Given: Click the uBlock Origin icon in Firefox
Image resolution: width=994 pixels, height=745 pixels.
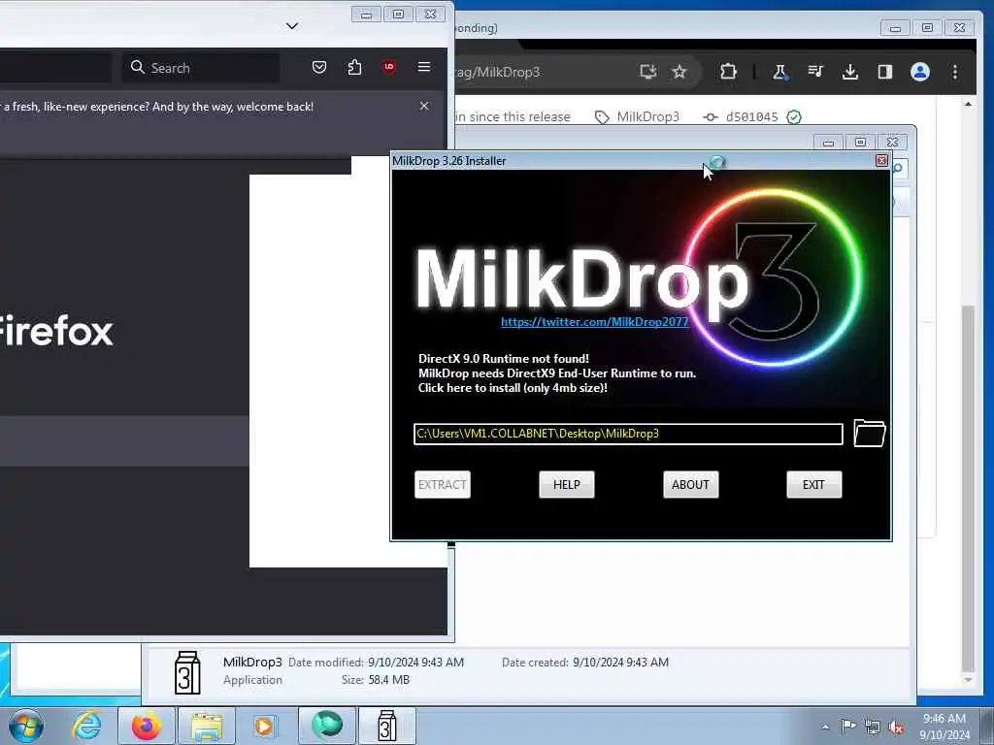Looking at the screenshot, I should pos(389,67).
